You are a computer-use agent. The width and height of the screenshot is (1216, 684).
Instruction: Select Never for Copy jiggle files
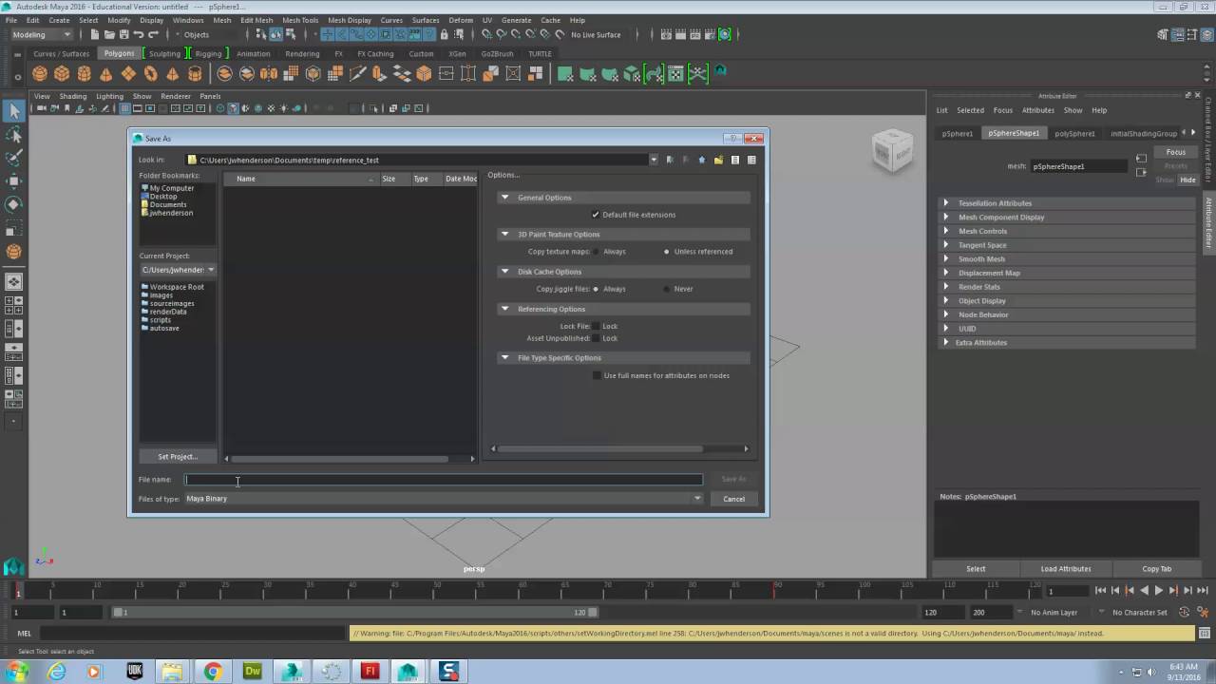tap(667, 289)
